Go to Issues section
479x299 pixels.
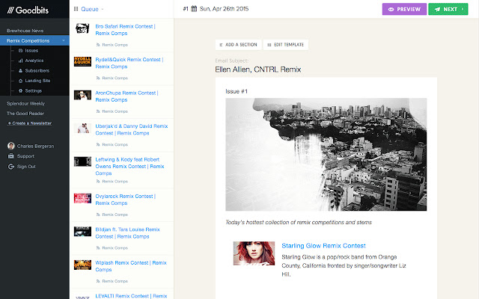(31, 51)
